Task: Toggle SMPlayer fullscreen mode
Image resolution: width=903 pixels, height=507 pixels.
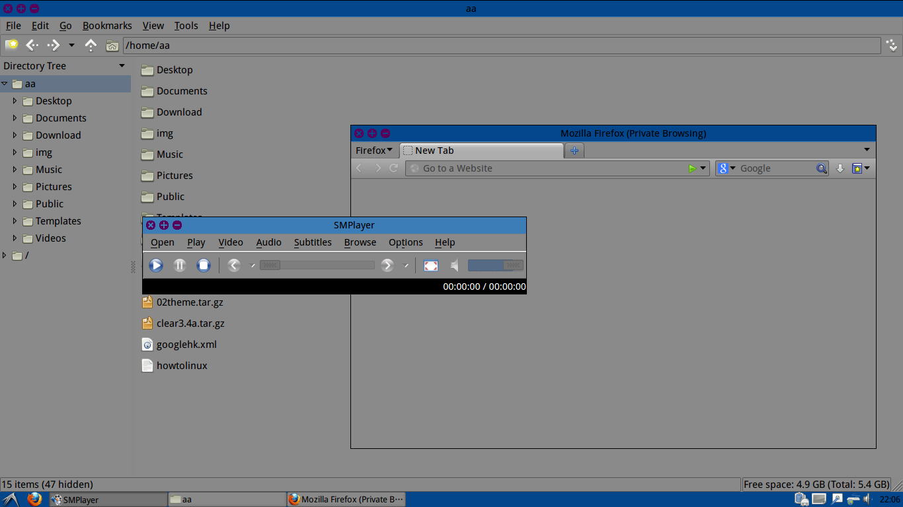Action: 431,265
